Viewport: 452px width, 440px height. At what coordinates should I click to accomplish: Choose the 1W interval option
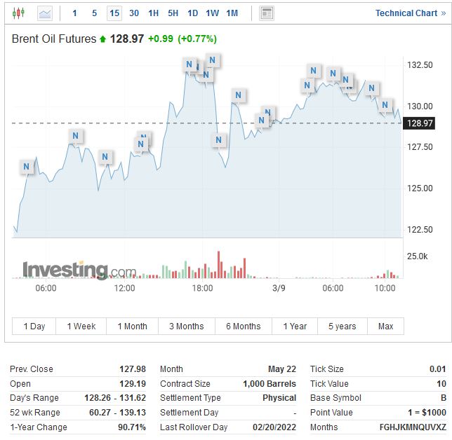(213, 13)
